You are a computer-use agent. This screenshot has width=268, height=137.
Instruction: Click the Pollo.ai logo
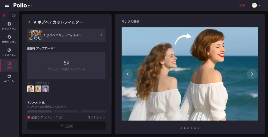point(23,5)
